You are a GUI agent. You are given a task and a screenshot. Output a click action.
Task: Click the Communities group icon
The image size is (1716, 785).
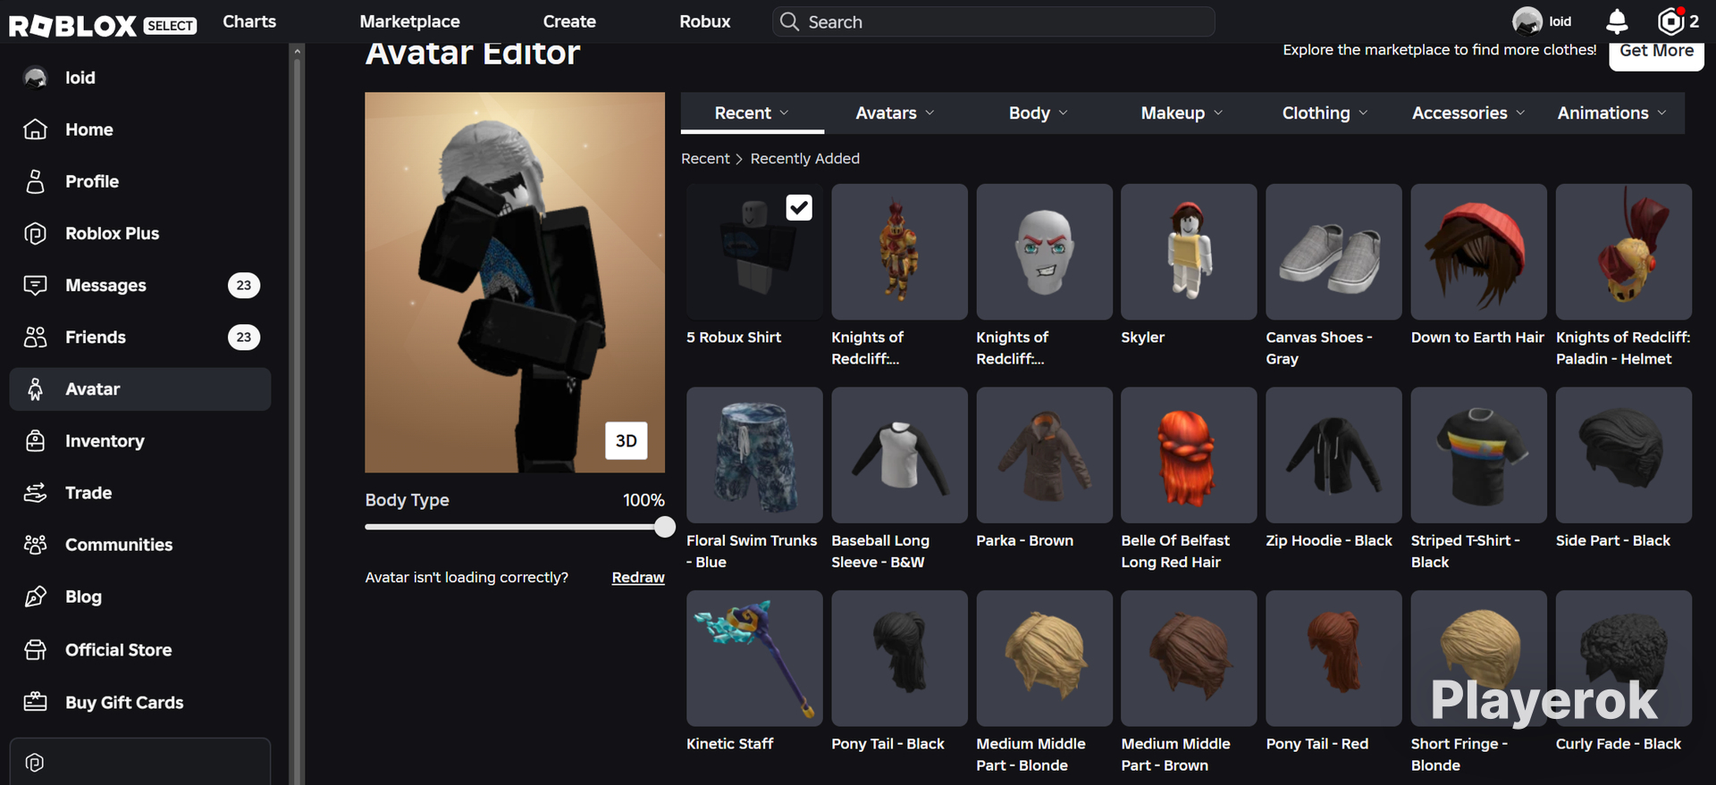click(x=35, y=544)
